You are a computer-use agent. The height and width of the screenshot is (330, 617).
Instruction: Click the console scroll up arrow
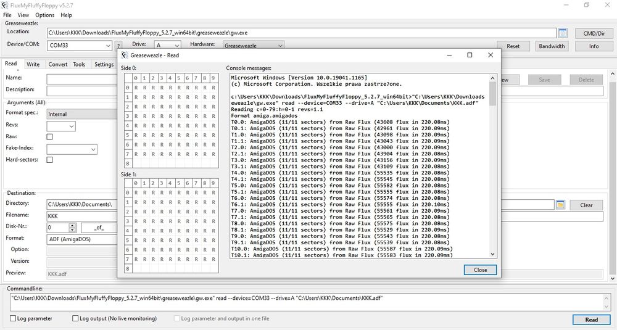click(492, 78)
